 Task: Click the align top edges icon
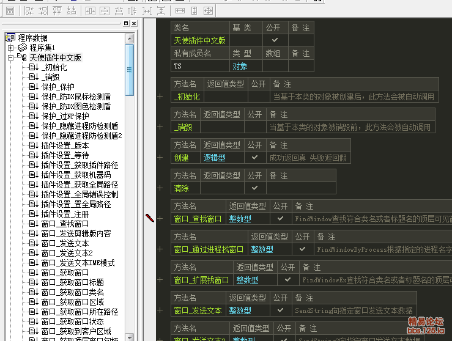point(57,11)
